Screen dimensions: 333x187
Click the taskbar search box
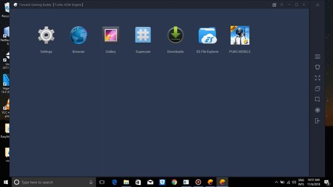click(54, 182)
